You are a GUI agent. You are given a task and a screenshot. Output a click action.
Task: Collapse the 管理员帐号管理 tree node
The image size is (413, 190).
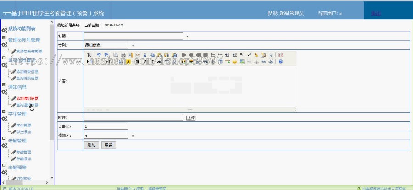tap(4, 38)
